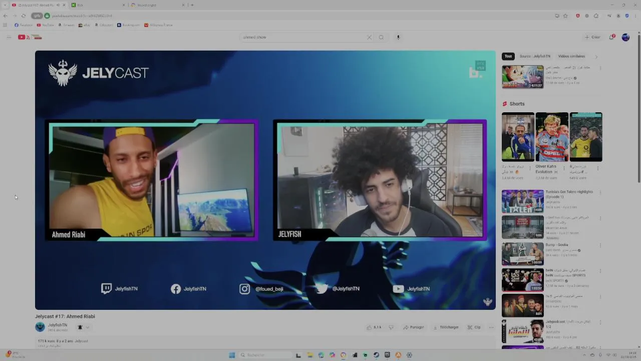The image size is (641, 361).
Task: Go to YouTube home via logo
Action: [x=30, y=37]
